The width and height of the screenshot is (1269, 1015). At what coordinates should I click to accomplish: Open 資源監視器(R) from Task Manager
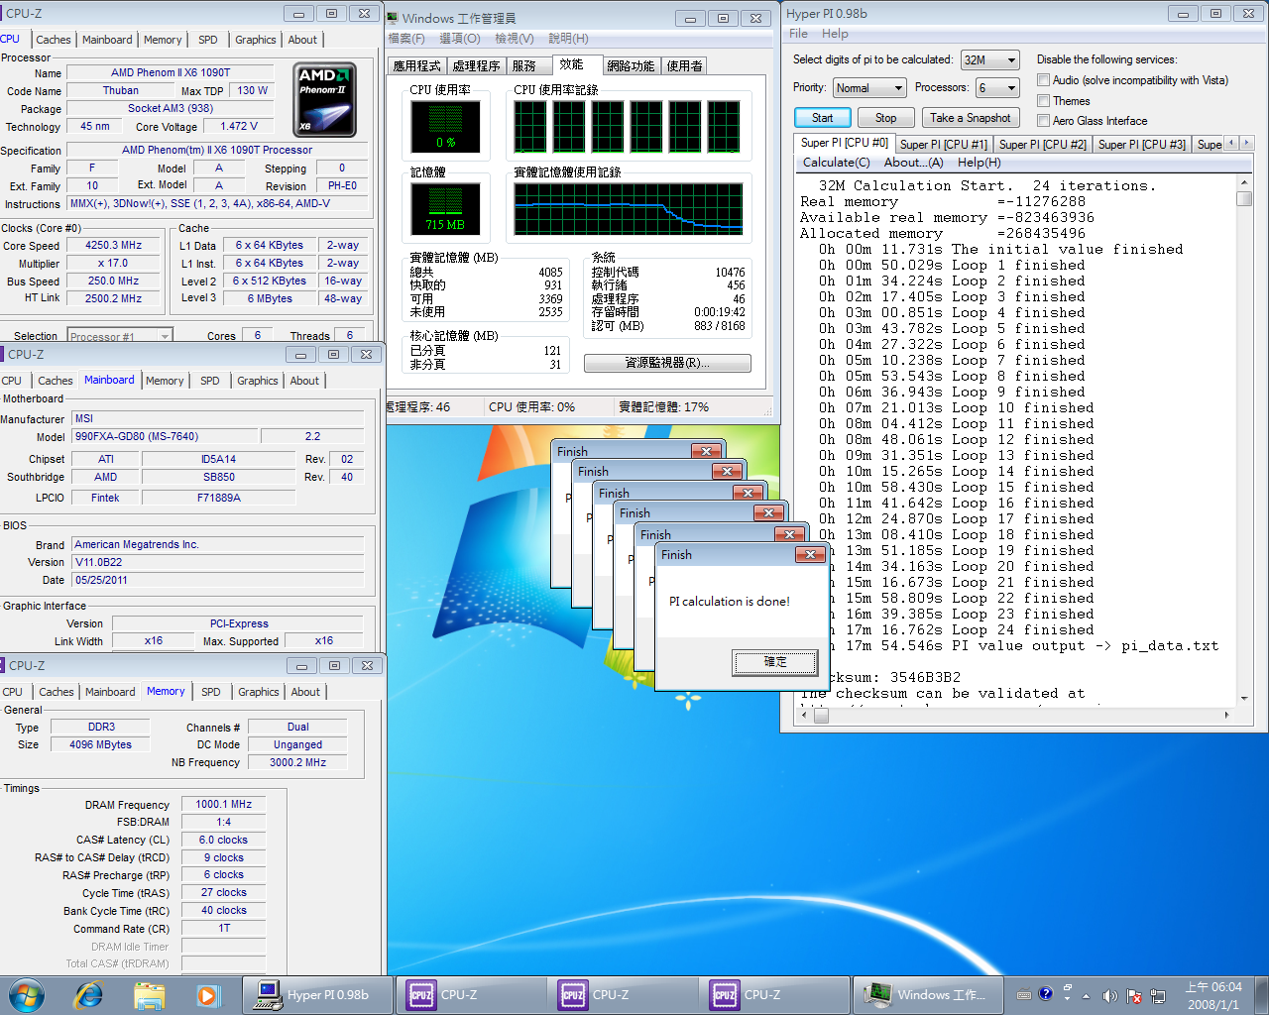(x=667, y=363)
